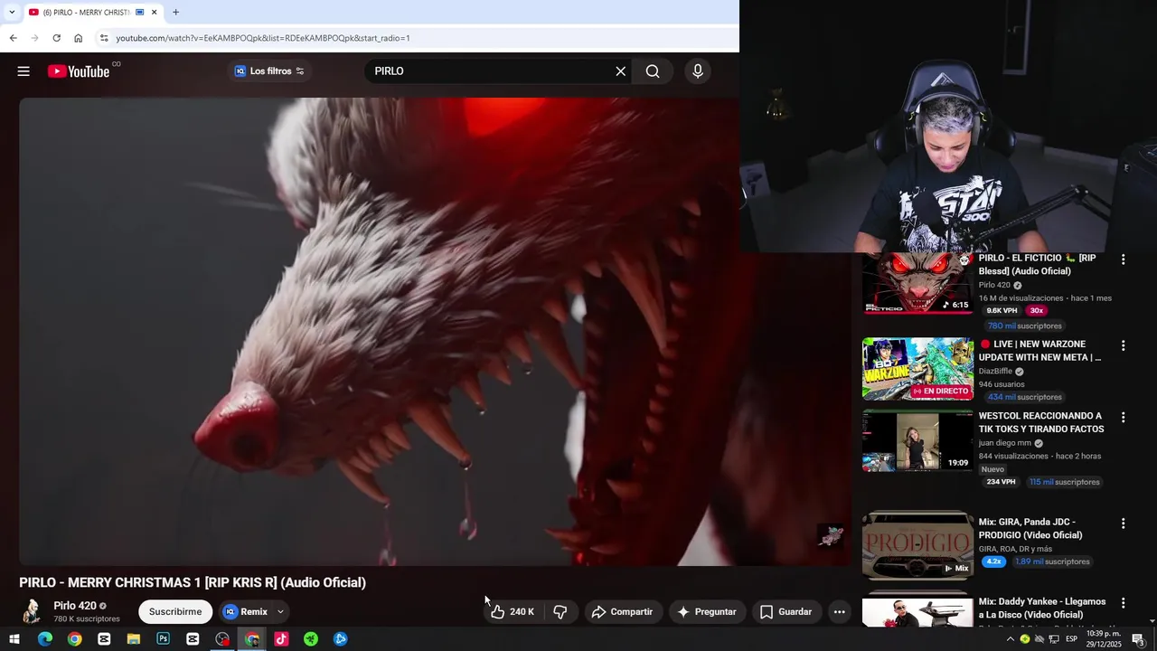Go to YouTube home via logo
1157x651 pixels.
coord(79,71)
